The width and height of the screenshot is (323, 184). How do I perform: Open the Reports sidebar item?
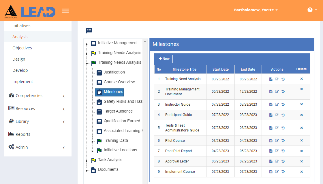(x=19, y=134)
